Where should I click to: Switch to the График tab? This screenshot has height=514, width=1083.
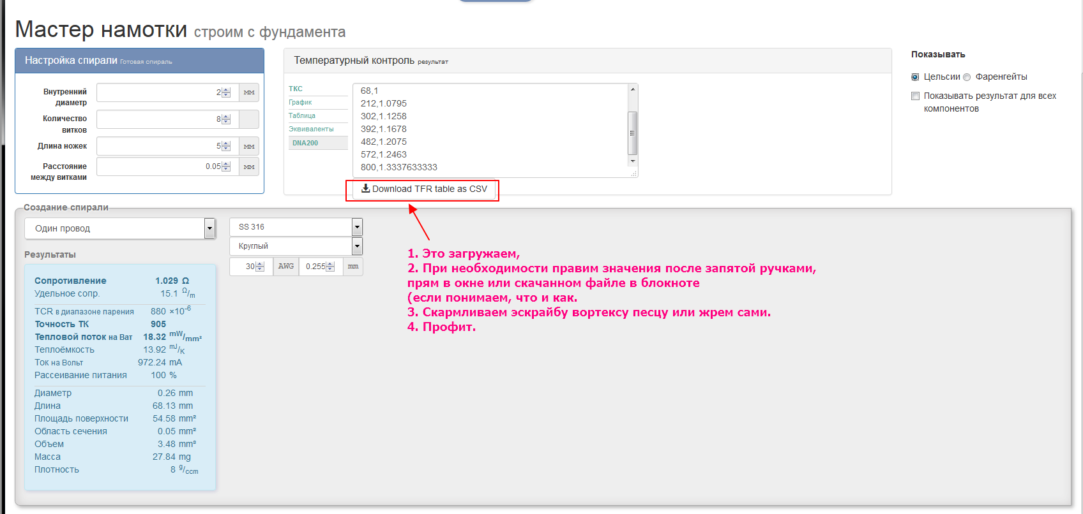click(x=300, y=102)
